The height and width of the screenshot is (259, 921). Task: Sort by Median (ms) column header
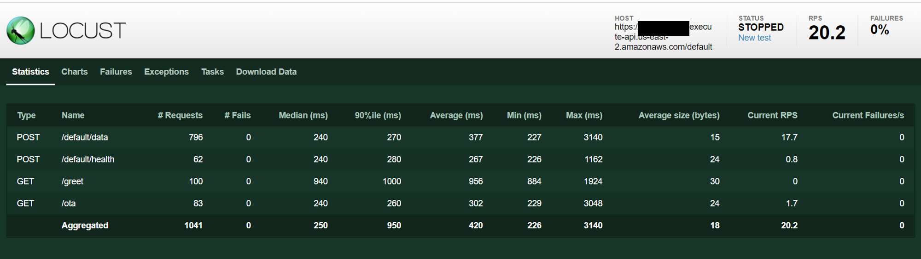(x=303, y=115)
